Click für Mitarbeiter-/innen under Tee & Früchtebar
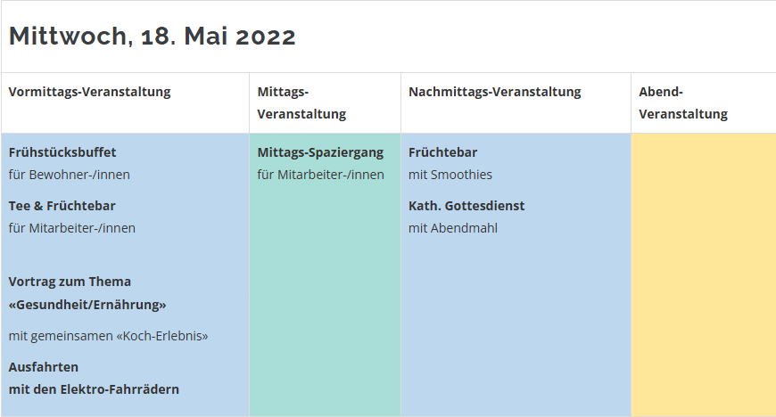Screen dimensions: 776x417 71,228
